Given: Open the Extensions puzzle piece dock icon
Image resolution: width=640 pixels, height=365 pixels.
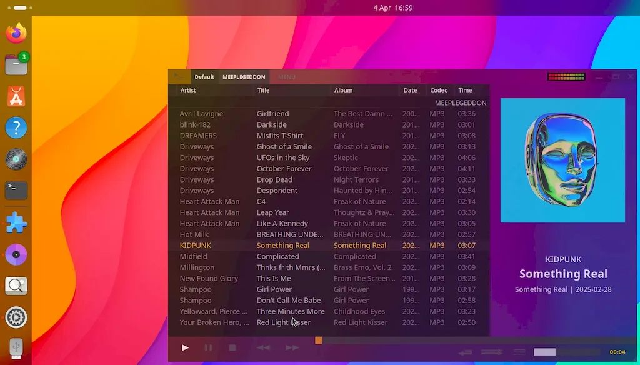Looking at the screenshot, I should coord(16,222).
